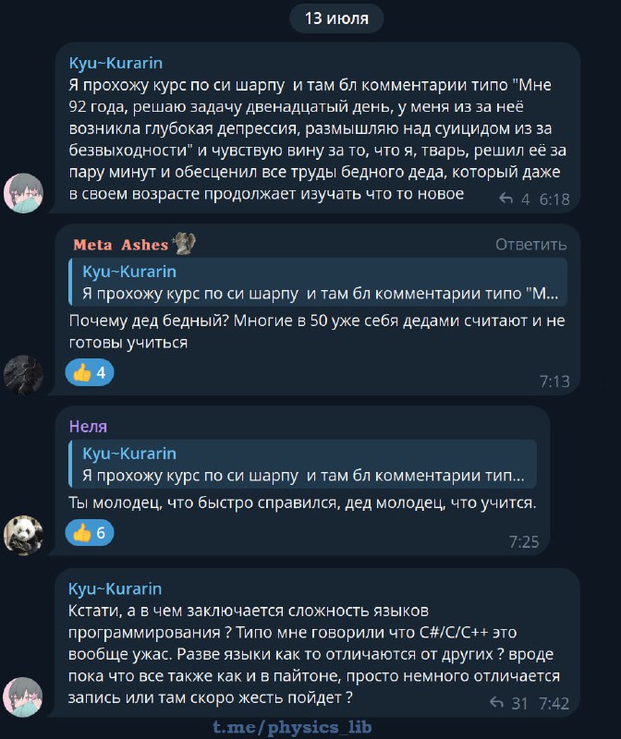Click Kyu~Kurarin name on last message
621x739 pixels.
(116, 588)
